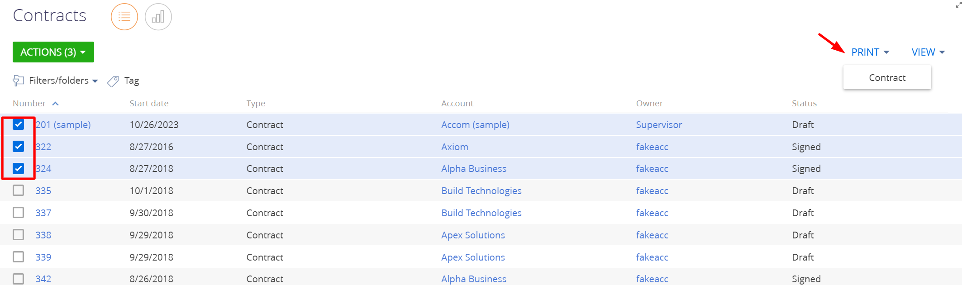962x285 pixels.
Task: Uncheck contract 324 checkbox
Action: point(19,168)
